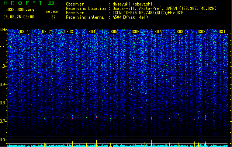Click the 0802 time marker
232x147 pixels.
click(x=46, y=32)
